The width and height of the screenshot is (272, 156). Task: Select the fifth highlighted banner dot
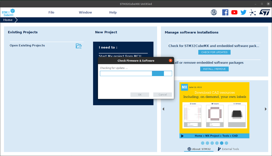click(x=222, y=143)
